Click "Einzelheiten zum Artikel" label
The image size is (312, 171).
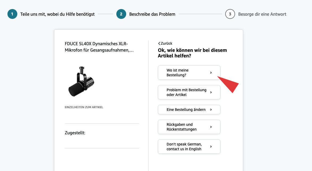point(84,107)
